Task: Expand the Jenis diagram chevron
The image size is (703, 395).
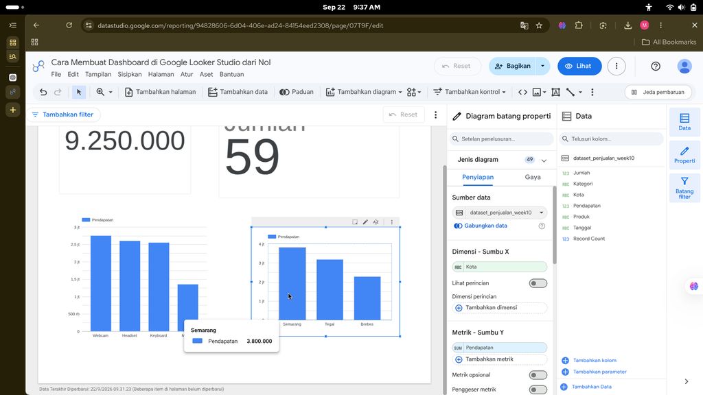Action: click(x=544, y=160)
